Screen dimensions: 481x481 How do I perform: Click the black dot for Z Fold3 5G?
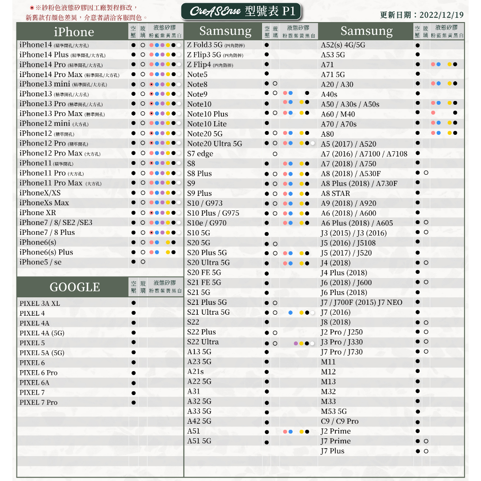tap(267, 45)
